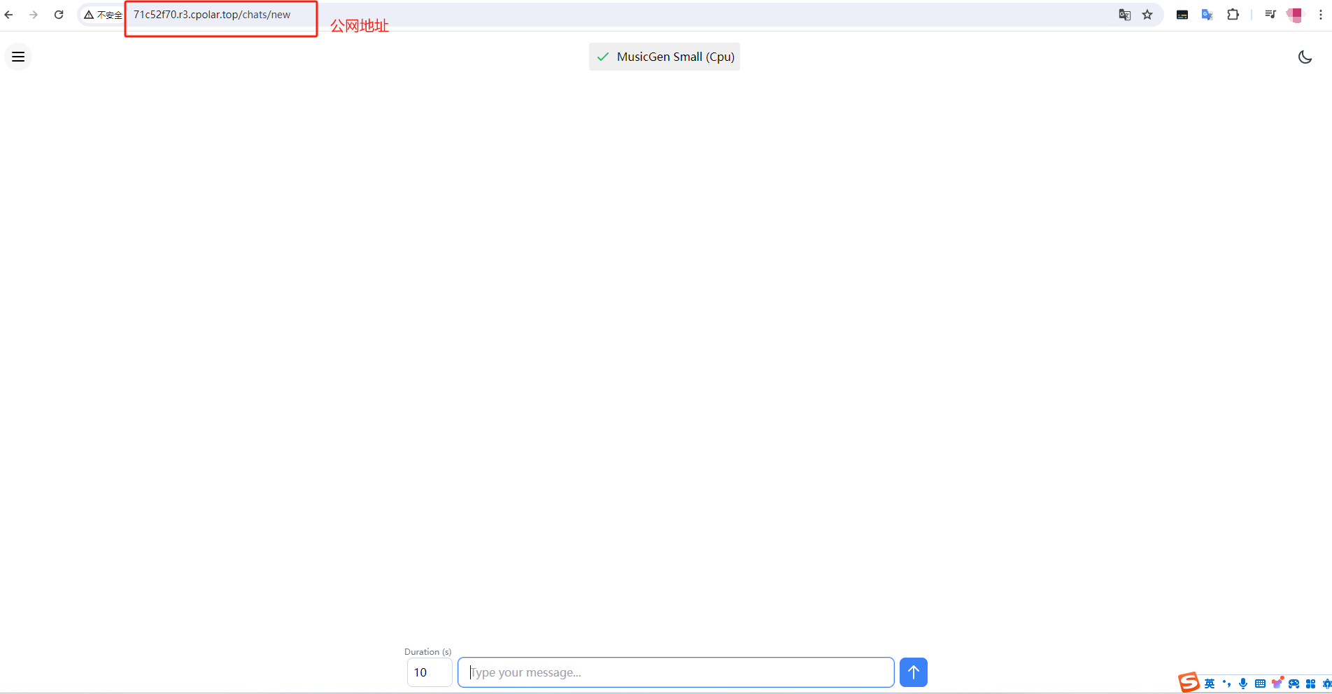The height and width of the screenshot is (694, 1332).
Task: Bookmark this page with the star icon
Action: pyautogui.click(x=1147, y=15)
